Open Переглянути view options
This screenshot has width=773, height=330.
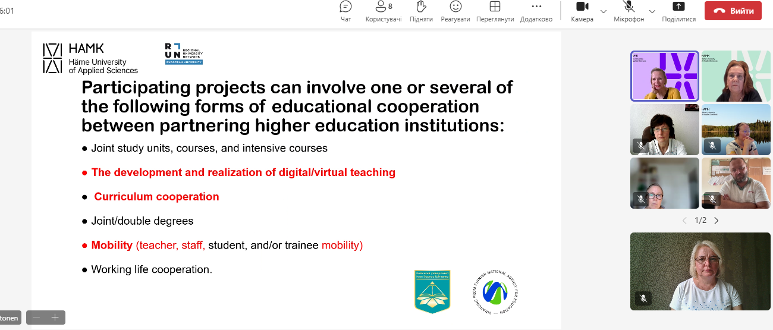click(x=494, y=12)
